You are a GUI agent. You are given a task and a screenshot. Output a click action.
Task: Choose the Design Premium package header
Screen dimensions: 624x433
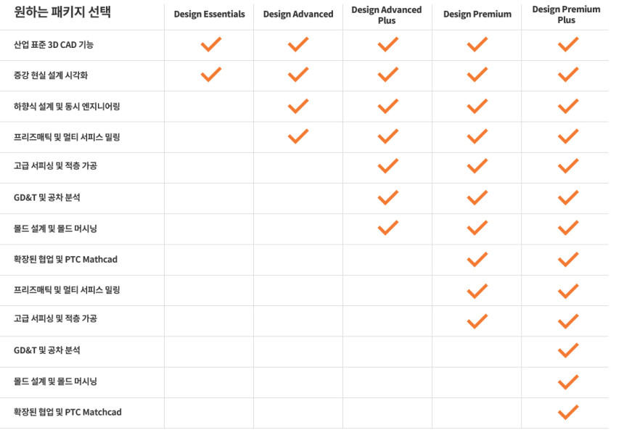click(x=477, y=15)
